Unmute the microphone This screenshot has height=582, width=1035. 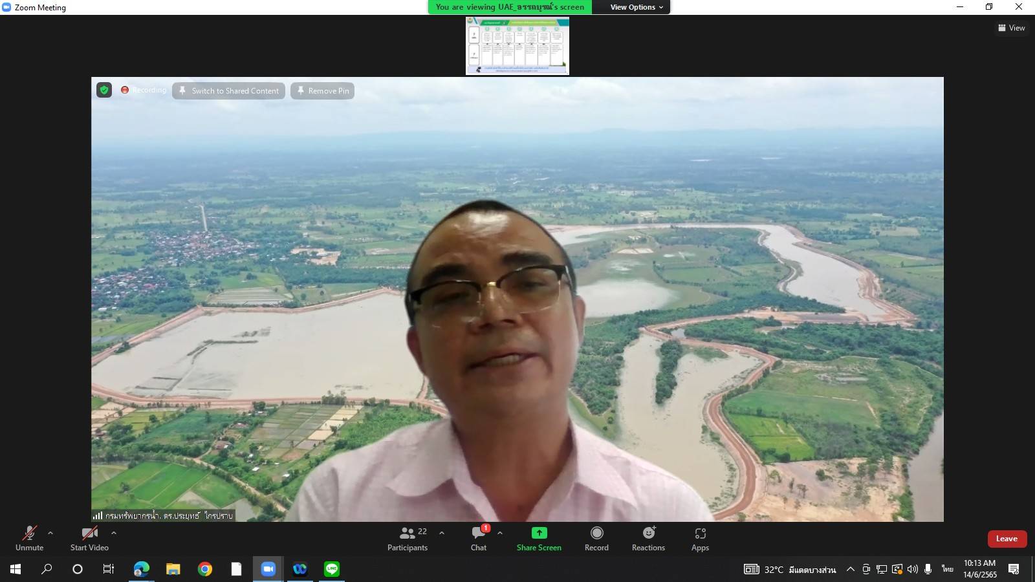[x=29, y=538]
